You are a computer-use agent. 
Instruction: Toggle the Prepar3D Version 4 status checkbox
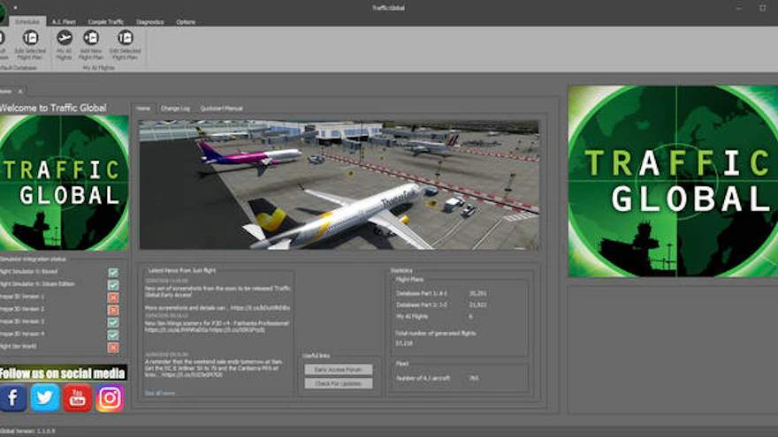(x=113, y=335)
